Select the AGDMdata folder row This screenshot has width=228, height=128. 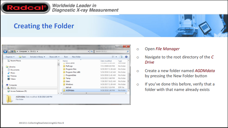95,91
